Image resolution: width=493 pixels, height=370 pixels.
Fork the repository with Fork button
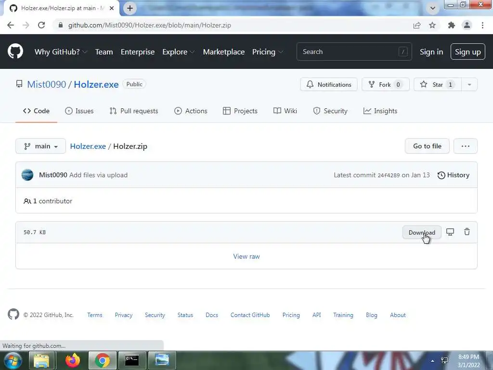tap(386, 84)
